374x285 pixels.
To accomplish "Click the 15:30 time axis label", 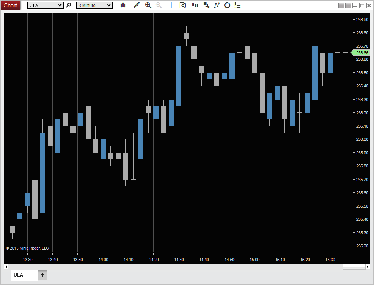I will pos(330,260).
